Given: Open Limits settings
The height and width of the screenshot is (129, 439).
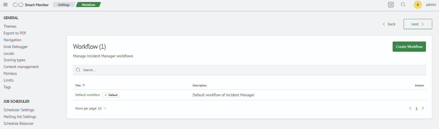Looking at the screenshot, I should tap(9, 80).
